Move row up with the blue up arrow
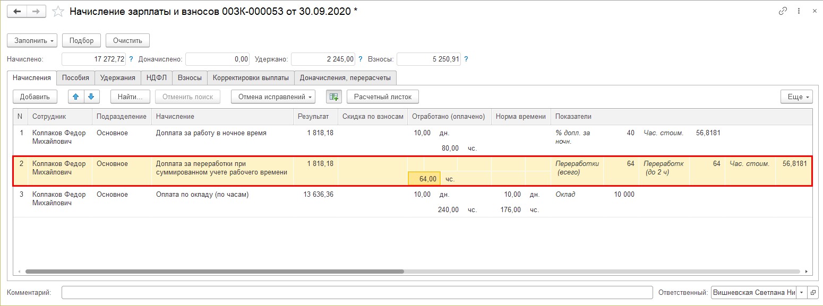The width and height of the screenshot is (823, 306). [x=76, y=97]
